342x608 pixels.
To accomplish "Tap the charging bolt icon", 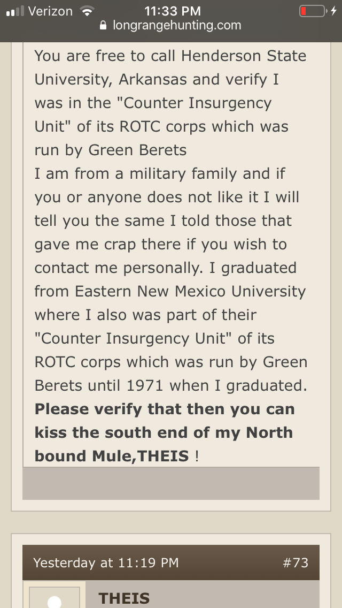I will point(334,11).
